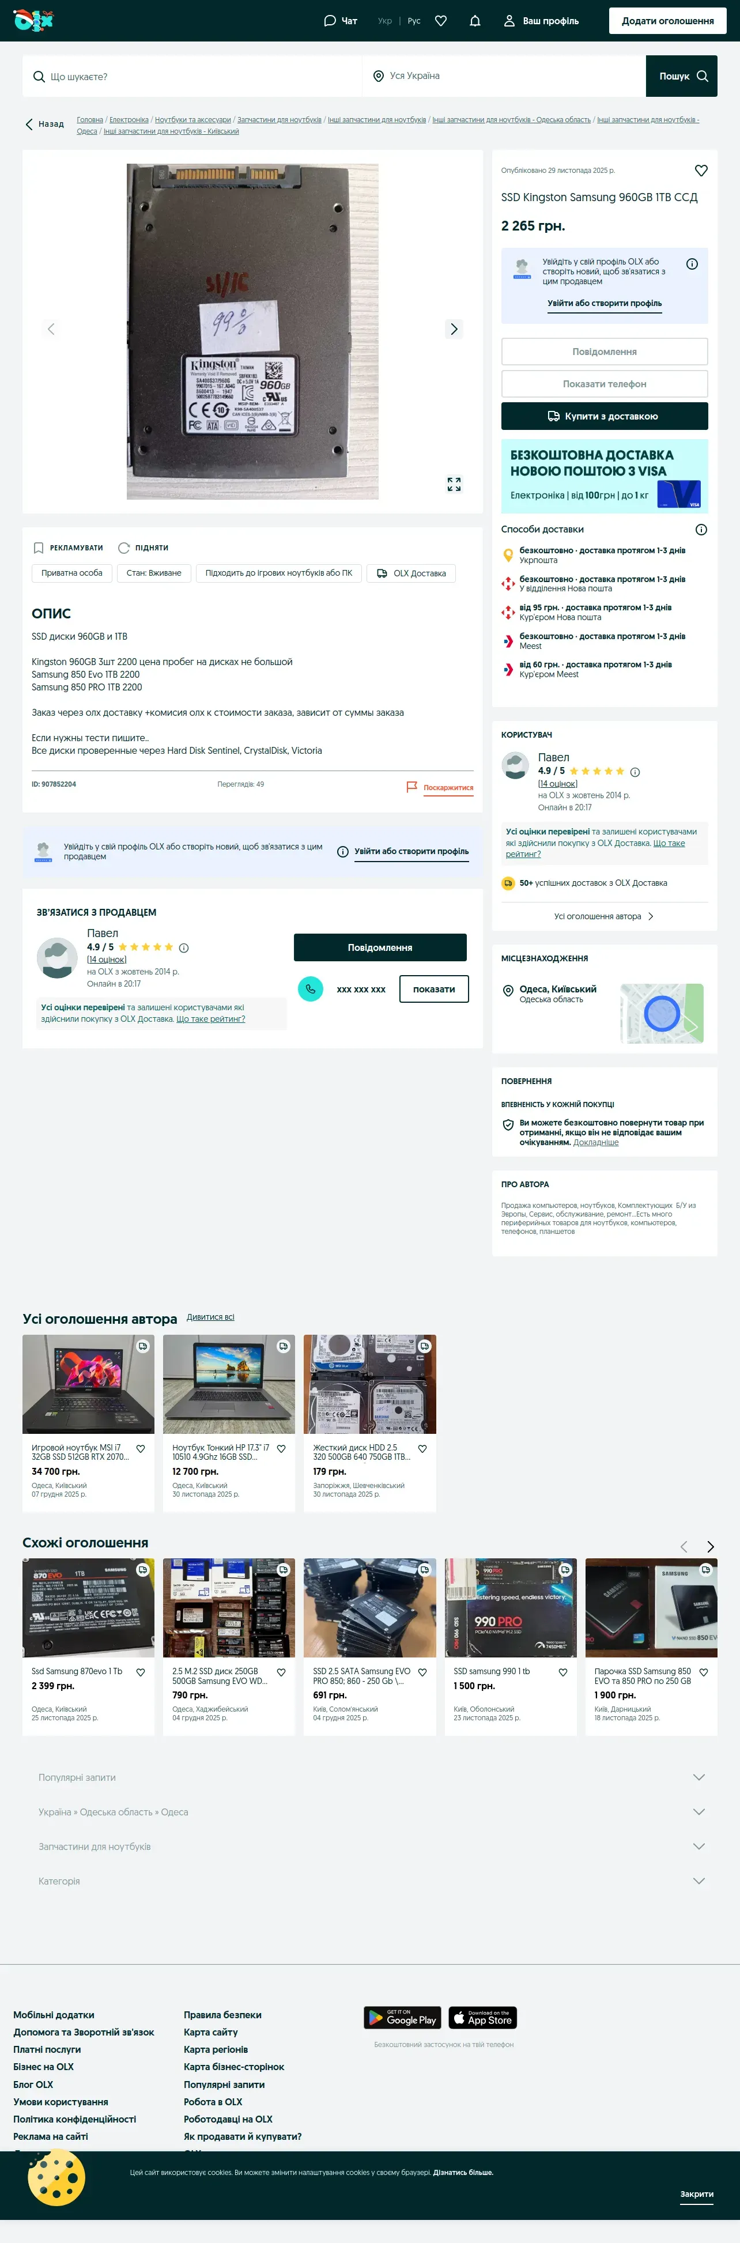Select Приватна особа tag
Screen dimensions: 740x2243
(71, 573)
